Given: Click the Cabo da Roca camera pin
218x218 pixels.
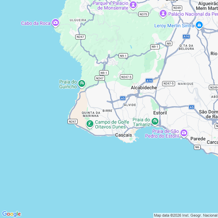Looking at the screenshot, I should 56,22.
